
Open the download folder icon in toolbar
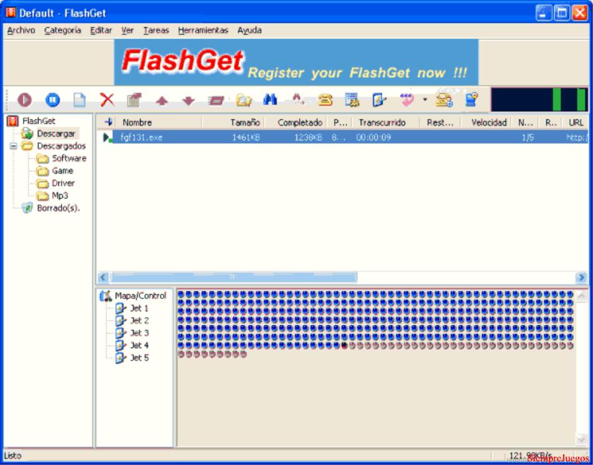[244, 100]
